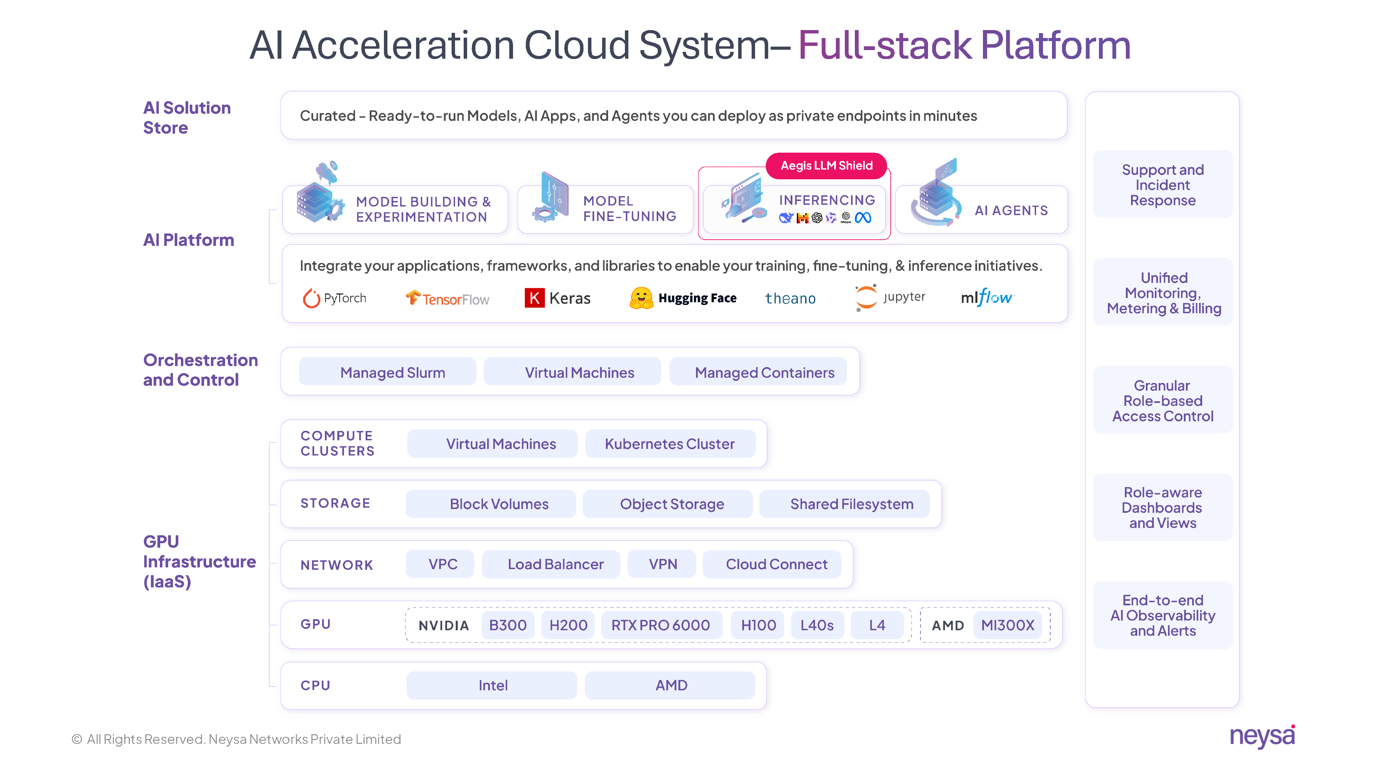Click the Jupyter logo

click(890, 298)
